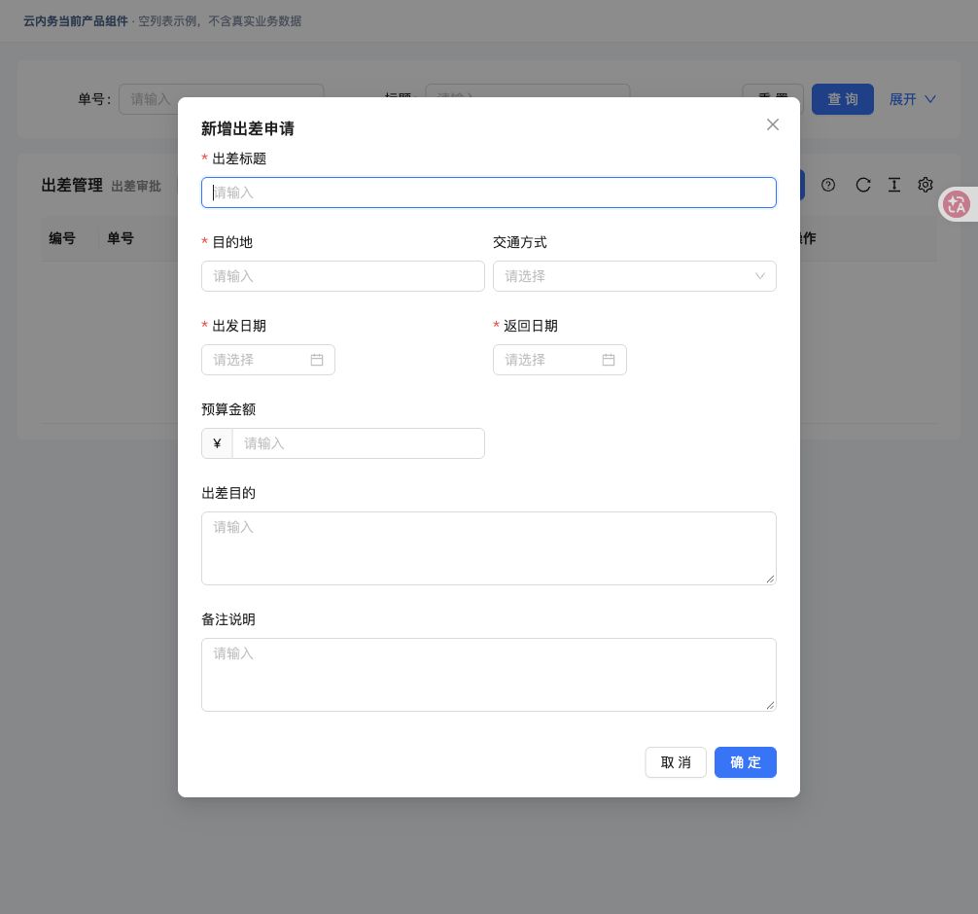
Task: Click the 出差管理 heading
Action: click(72, 186)
